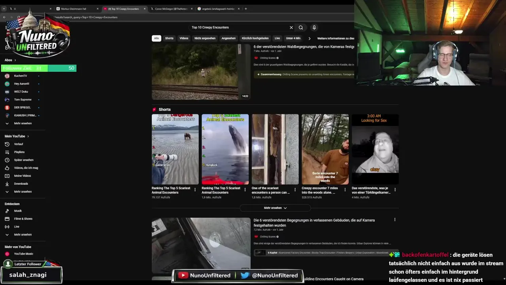
Task: Expand the Abos section chevron
Action: point(15,60)
